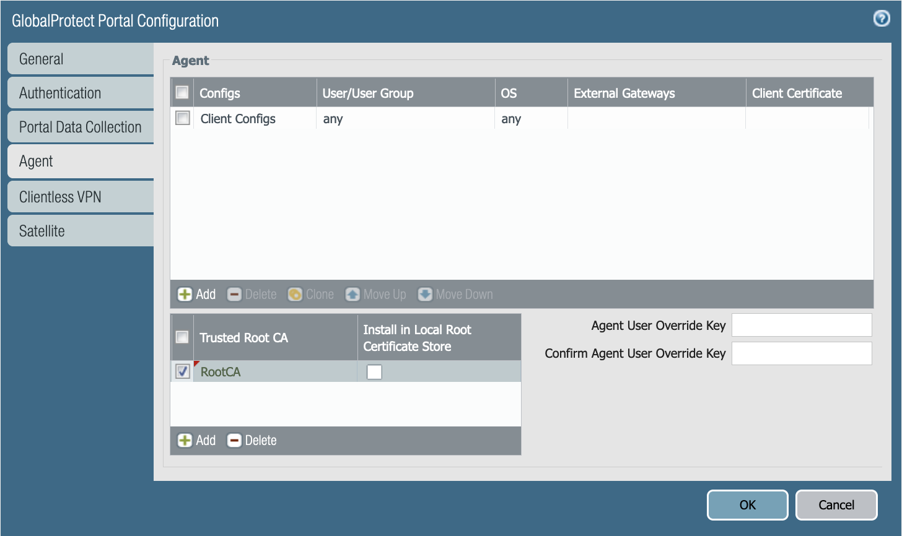Click the Confirm Agent User Override Key field
Viewport: 902px width, 536px height.
(x=802, y=353)
